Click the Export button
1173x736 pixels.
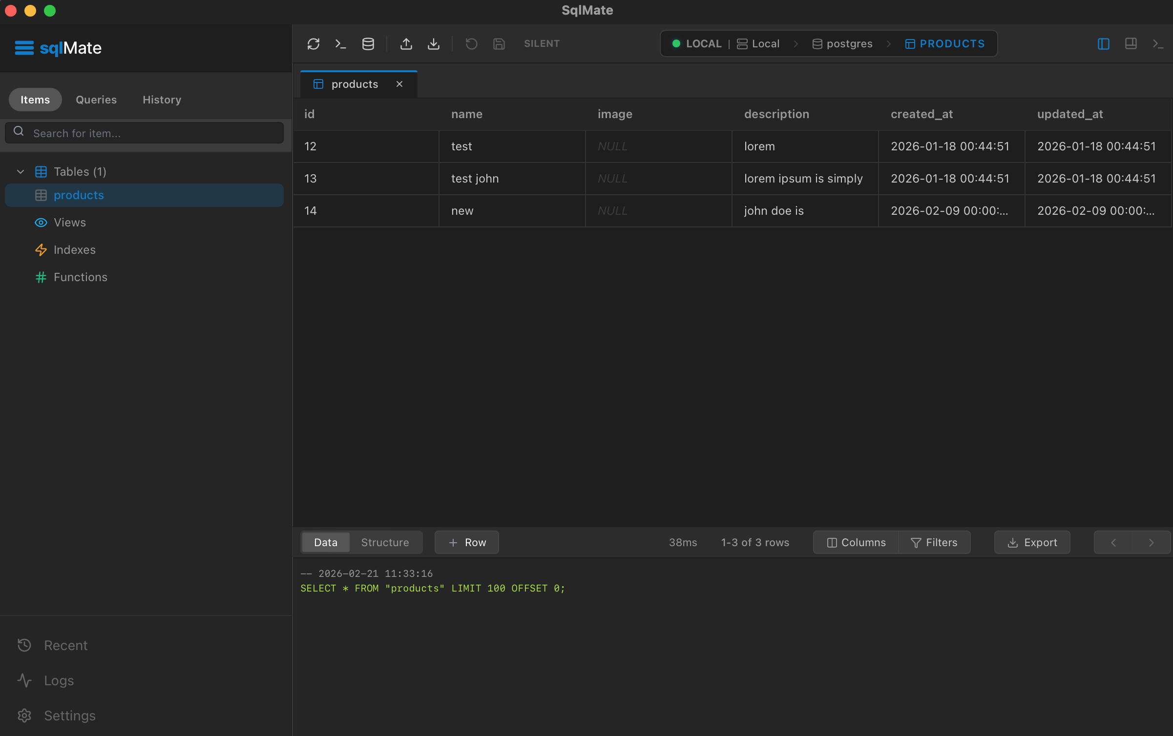click(x=1032, y=542)
